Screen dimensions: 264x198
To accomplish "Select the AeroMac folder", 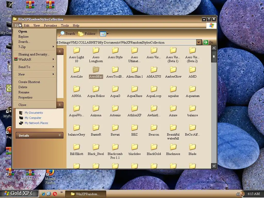I will (96, 72).
